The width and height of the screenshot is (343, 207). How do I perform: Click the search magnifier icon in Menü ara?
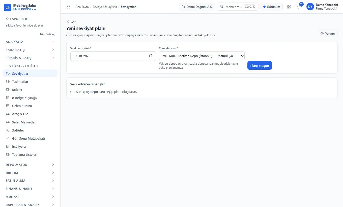pos(222,7)
